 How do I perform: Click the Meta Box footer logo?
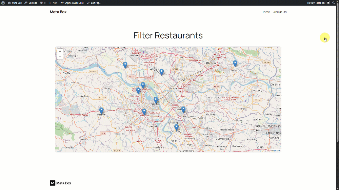coord(61,183)
